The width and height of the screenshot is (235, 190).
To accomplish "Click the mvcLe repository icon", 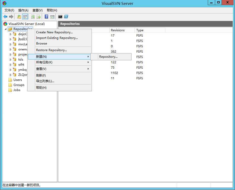I will (x=15, y=44).
